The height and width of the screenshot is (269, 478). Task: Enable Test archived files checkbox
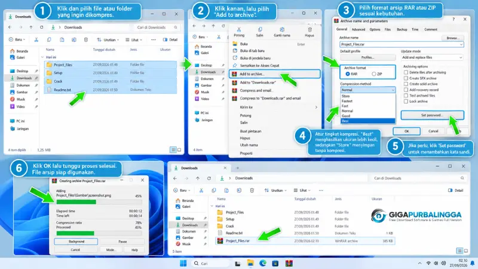tap(406, 96)
